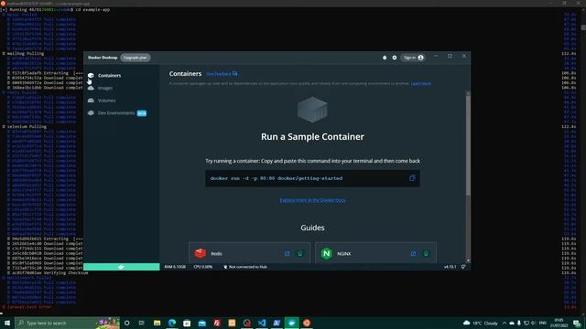Image resolution: width=586 pixels, height=329 pixels.
Task: Click the green Redis guide action icon
Action: pyautogui.click(x=299, y=253)
